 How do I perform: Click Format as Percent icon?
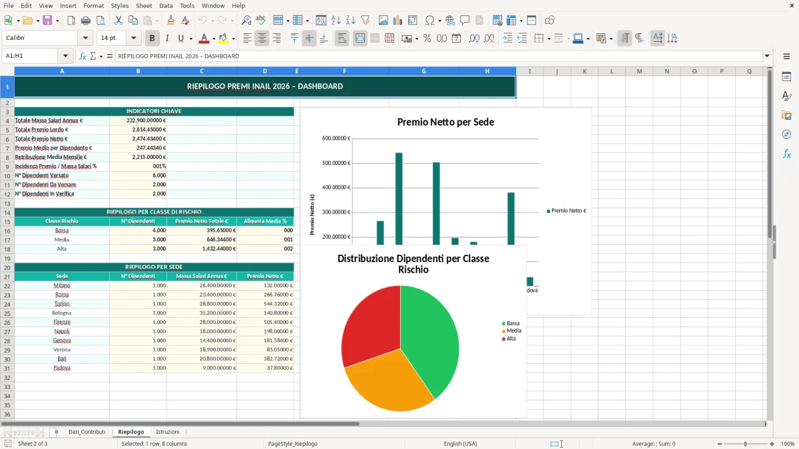(427, 39)
